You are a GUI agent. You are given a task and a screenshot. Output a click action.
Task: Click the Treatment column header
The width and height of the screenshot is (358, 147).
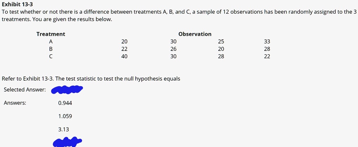coord(51,34)
